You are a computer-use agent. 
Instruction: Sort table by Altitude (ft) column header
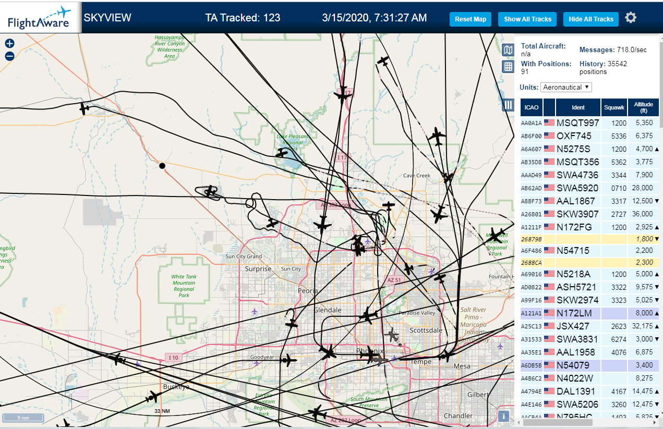click(x=643, y=107)
